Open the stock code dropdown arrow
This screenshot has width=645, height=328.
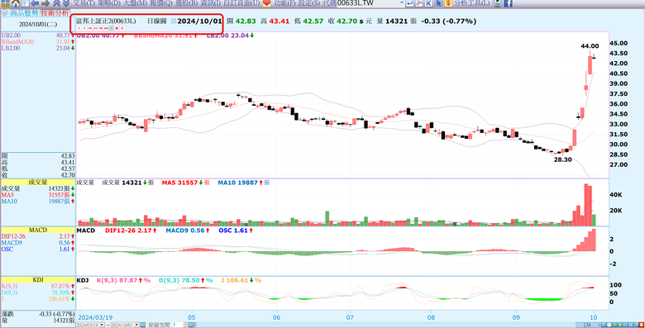pos(402,3)
